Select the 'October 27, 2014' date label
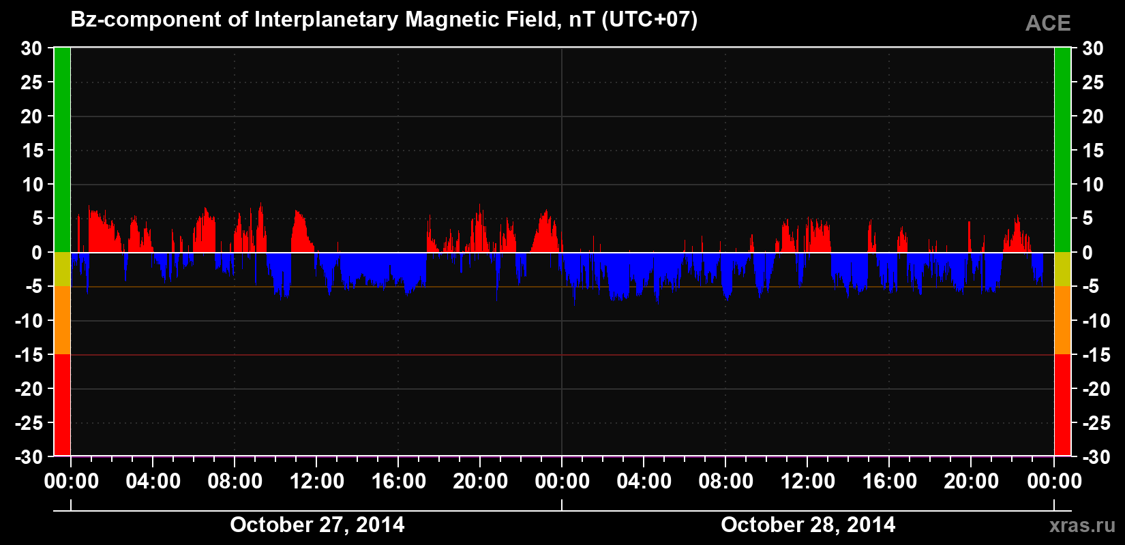Image resolution: width=1125 pixels, height=545 pixels. click(317, 525)
